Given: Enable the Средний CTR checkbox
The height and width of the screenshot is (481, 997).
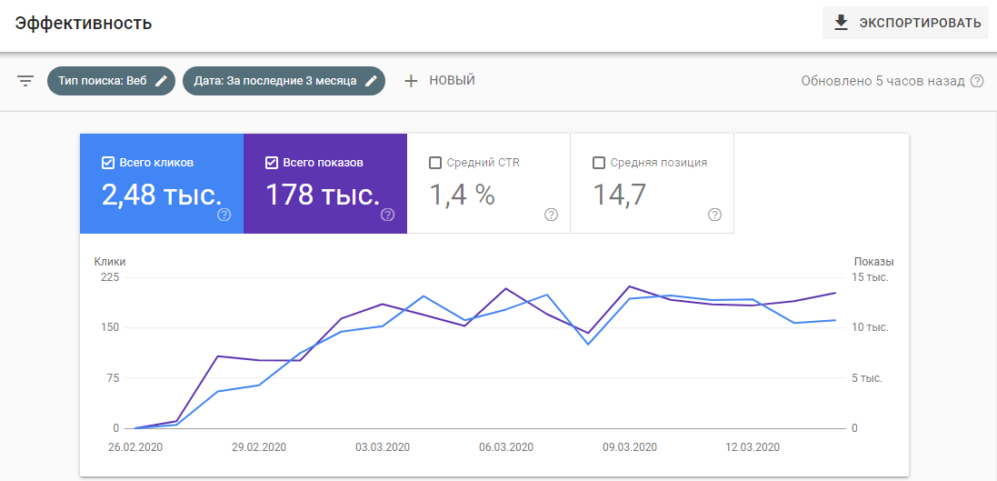Looking at the screenshot, I should pyautogui.click(x=434, y=163).
